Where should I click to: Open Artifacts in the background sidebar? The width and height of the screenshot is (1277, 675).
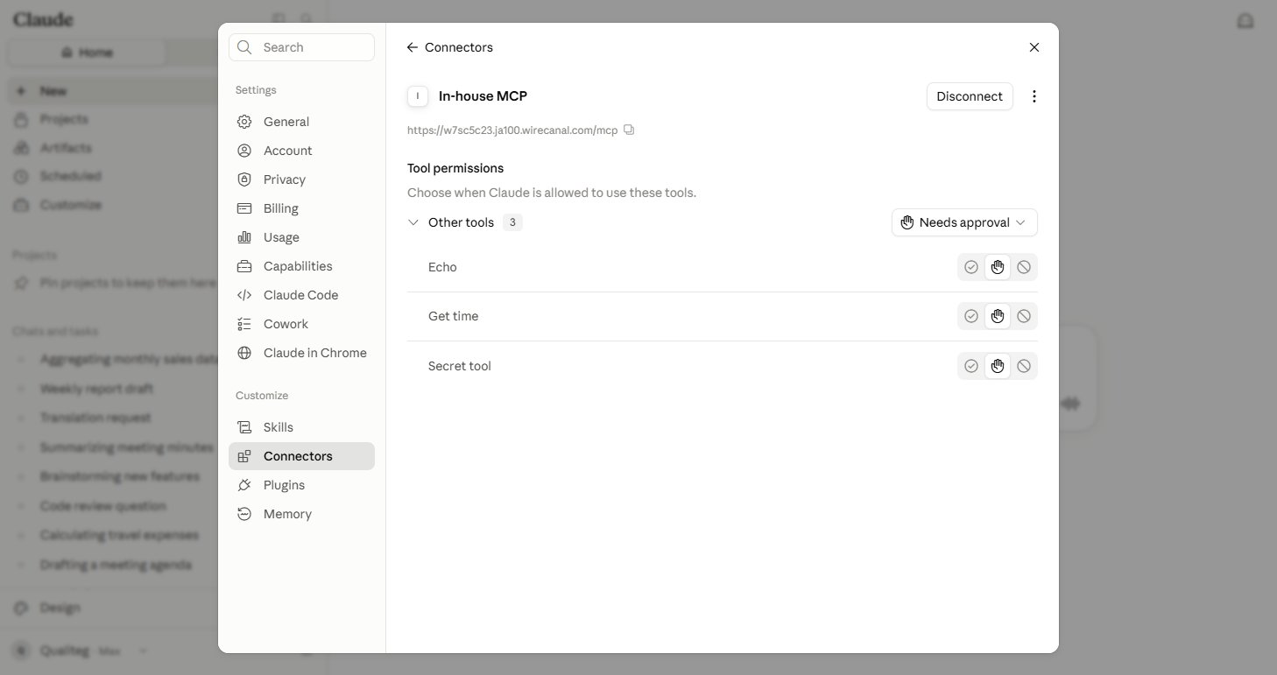[66, 148]
